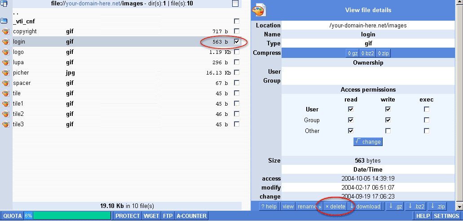Tick the select-all checkbox in header

(235, 4)
